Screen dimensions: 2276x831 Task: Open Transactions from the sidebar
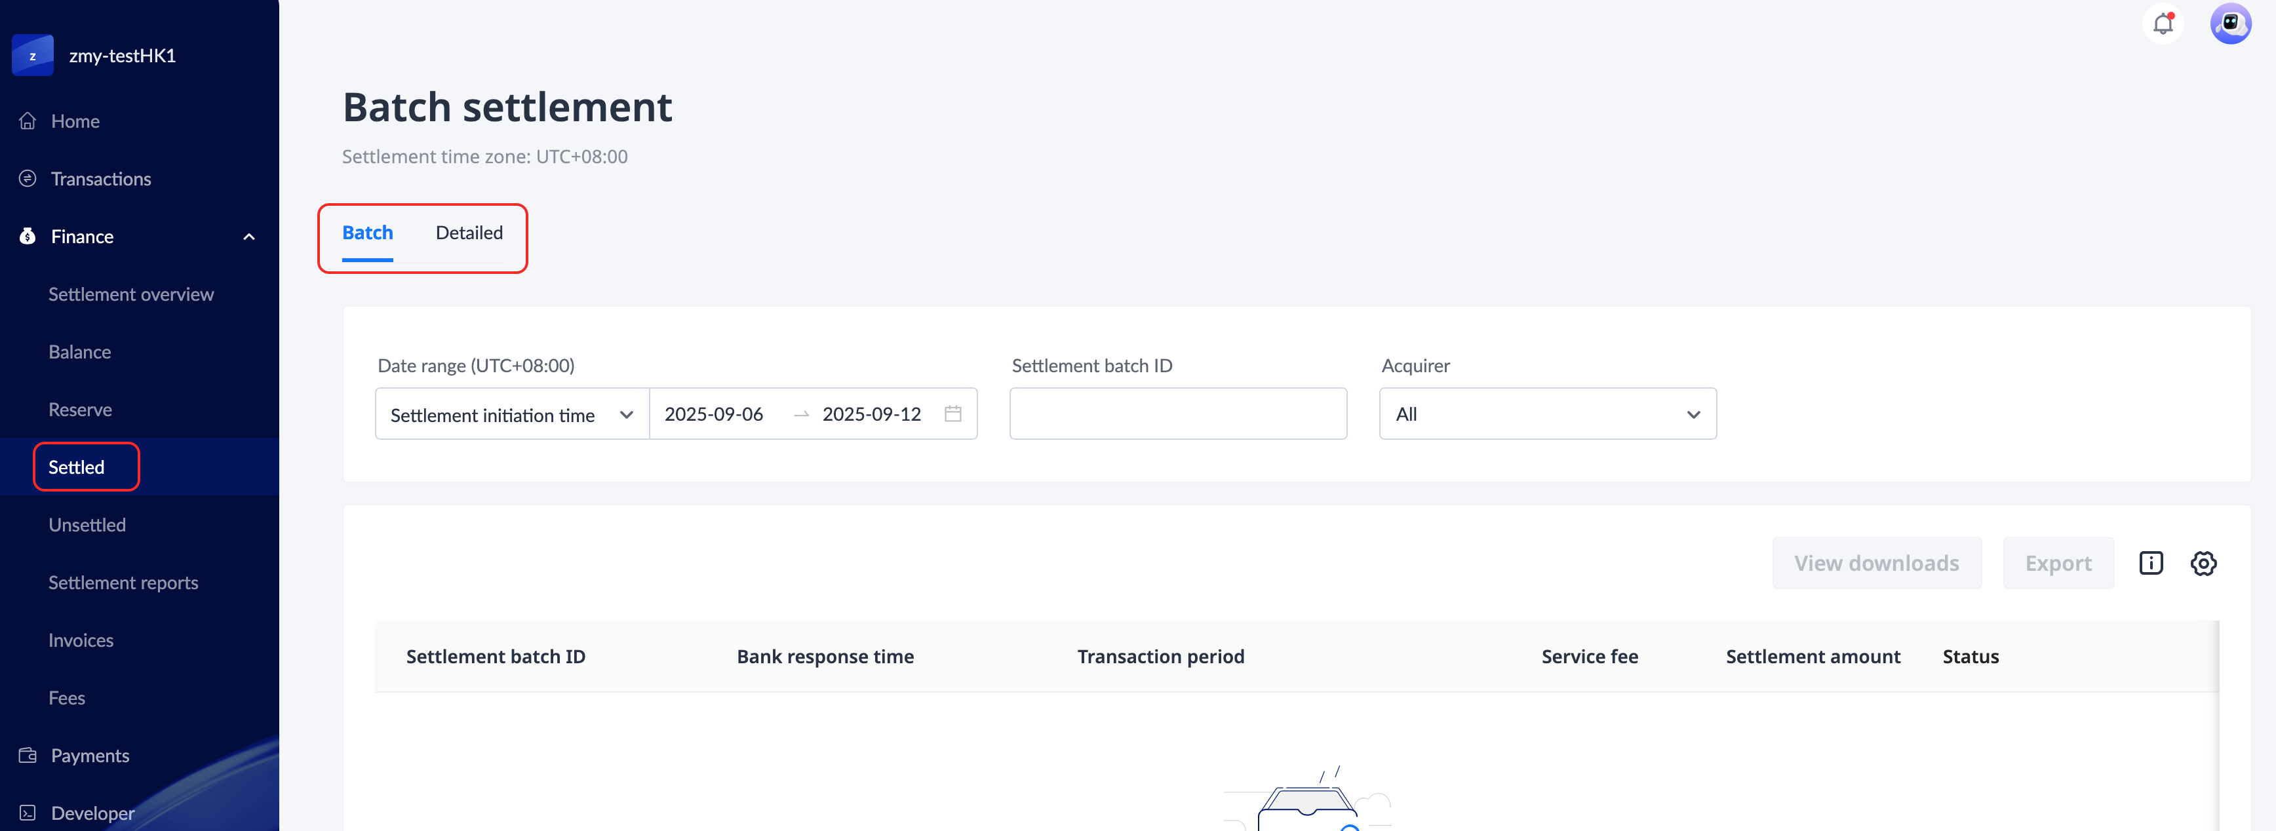(101, 180)
